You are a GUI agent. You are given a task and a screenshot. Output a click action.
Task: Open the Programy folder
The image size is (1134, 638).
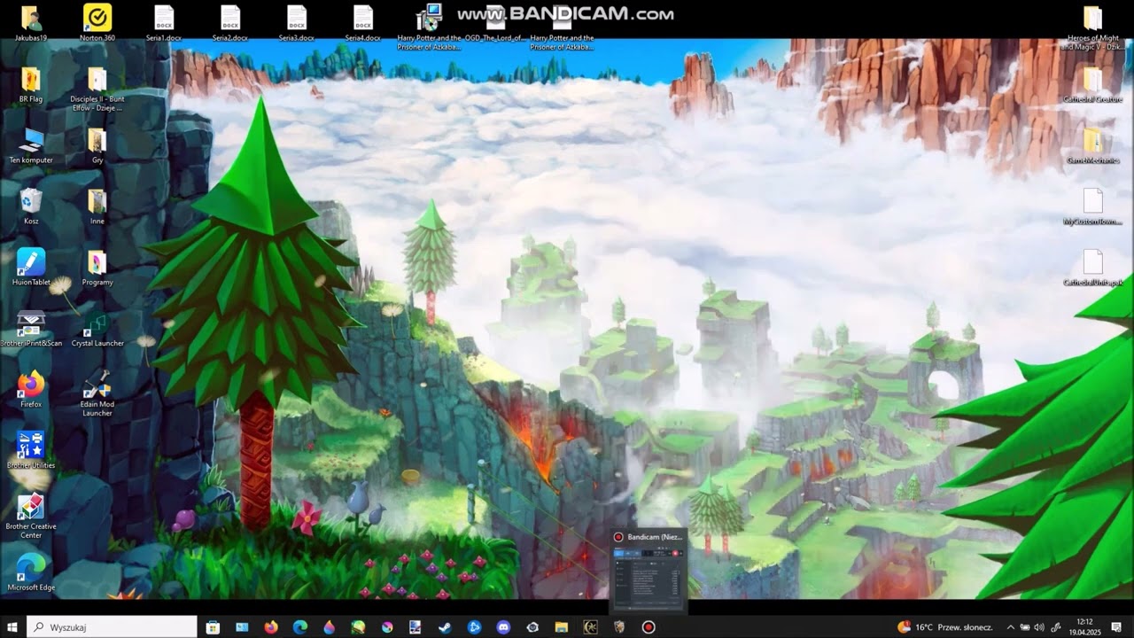[x=97, y=268]
